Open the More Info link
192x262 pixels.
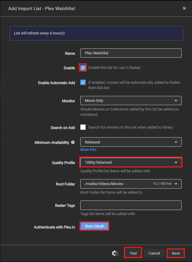coord(88,149)
